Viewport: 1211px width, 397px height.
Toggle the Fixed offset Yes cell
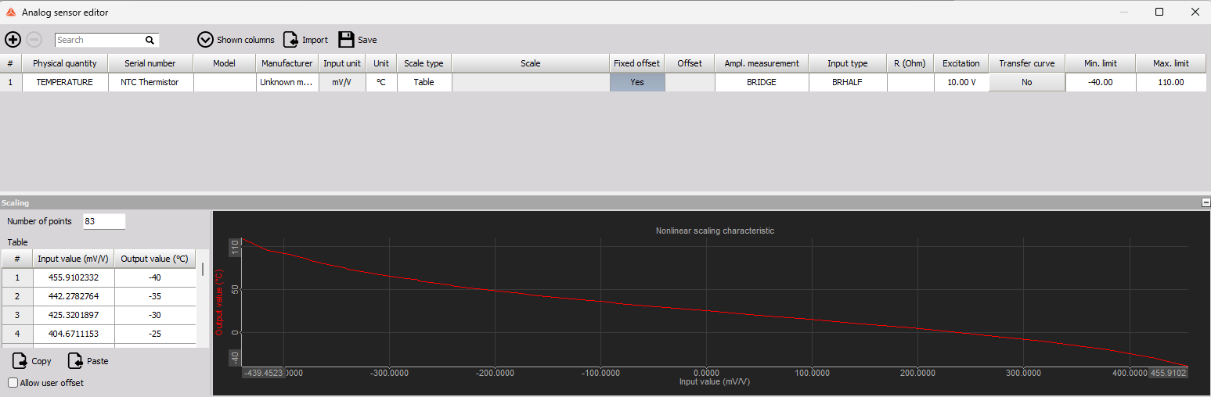tap(637, 82)
